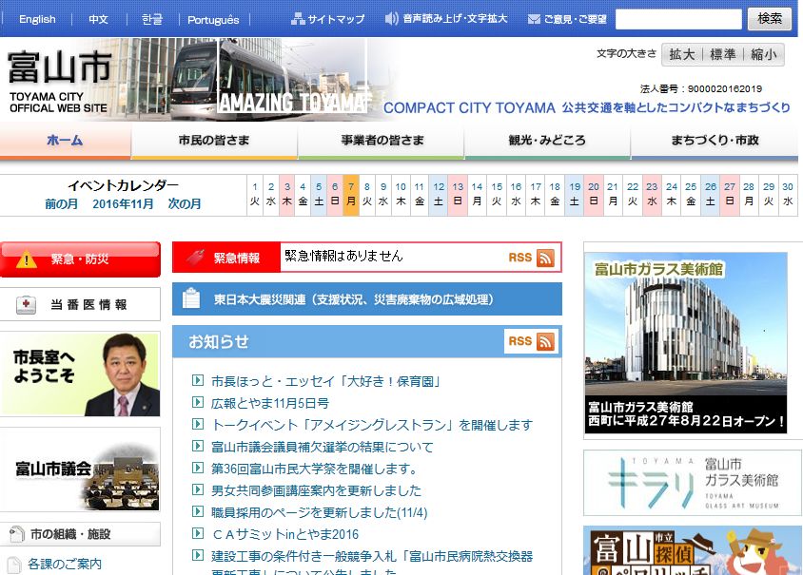Screen dimensions: 803x575
Task: Click the warning triangle icon on 緊急・防災
Action: tap(28, 259)
